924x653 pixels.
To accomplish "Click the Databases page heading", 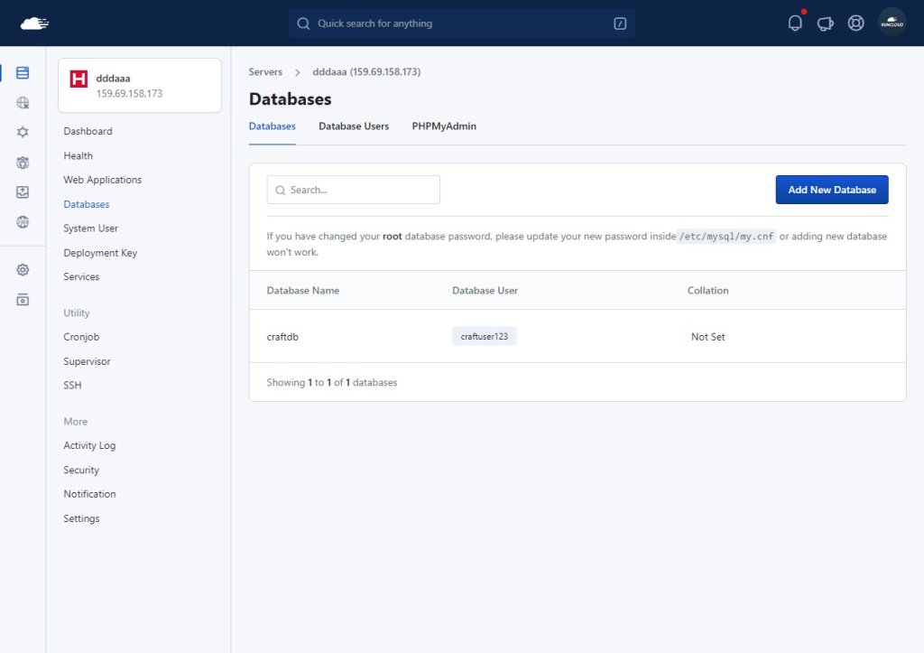I will pos(290,99).
